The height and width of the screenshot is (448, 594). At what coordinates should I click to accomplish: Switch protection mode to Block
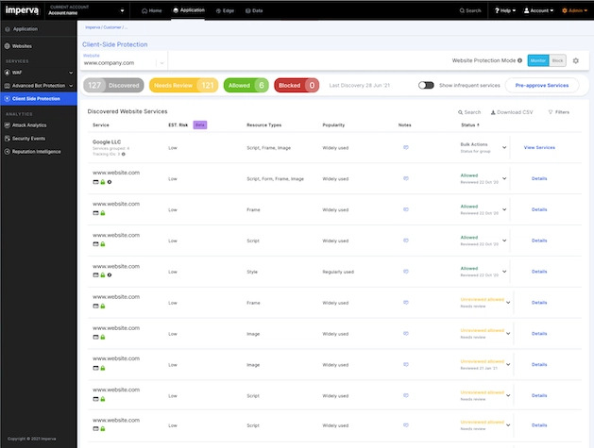pyautogui.click(x=558, y=60)
